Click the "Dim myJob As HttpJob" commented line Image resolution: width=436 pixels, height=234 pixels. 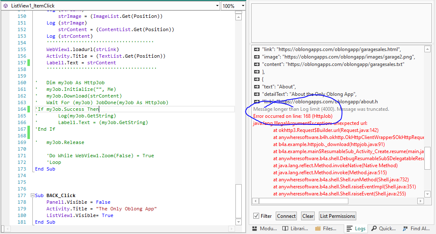pos(75,83)
